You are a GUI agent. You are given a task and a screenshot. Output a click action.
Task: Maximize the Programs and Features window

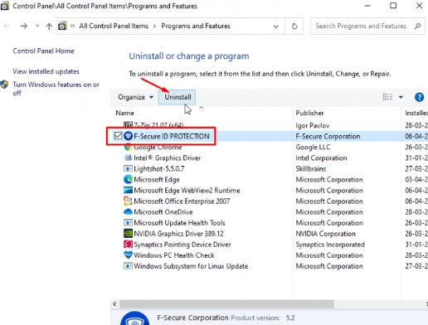pos(393,6)
